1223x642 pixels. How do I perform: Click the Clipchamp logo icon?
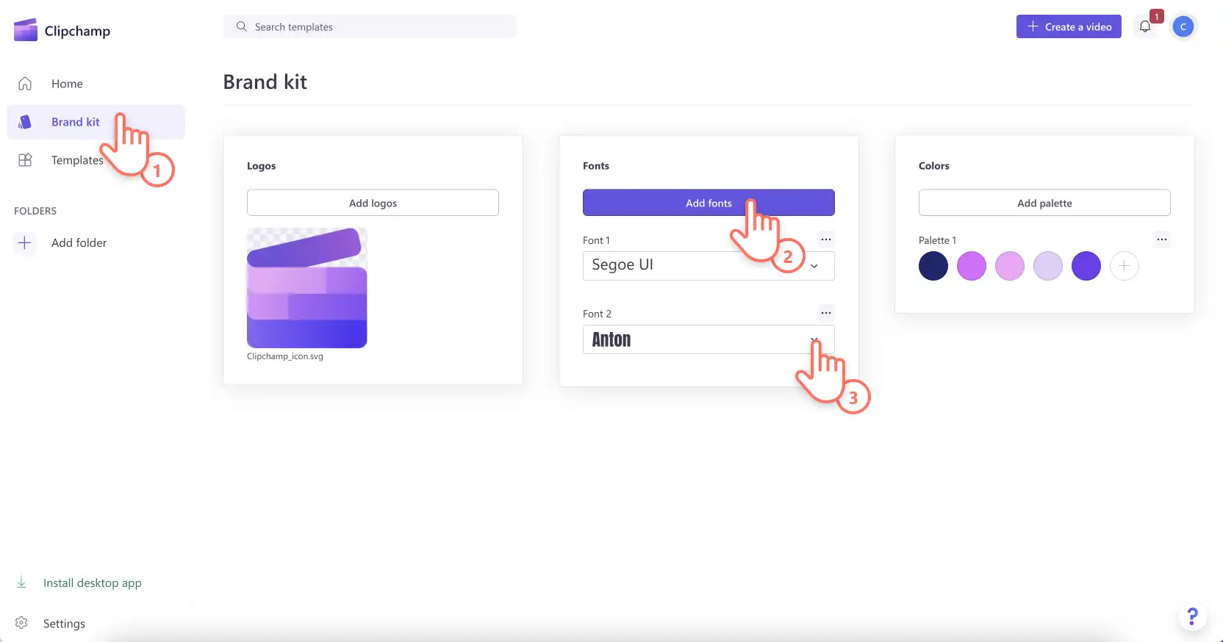click(x=26, y=30)
